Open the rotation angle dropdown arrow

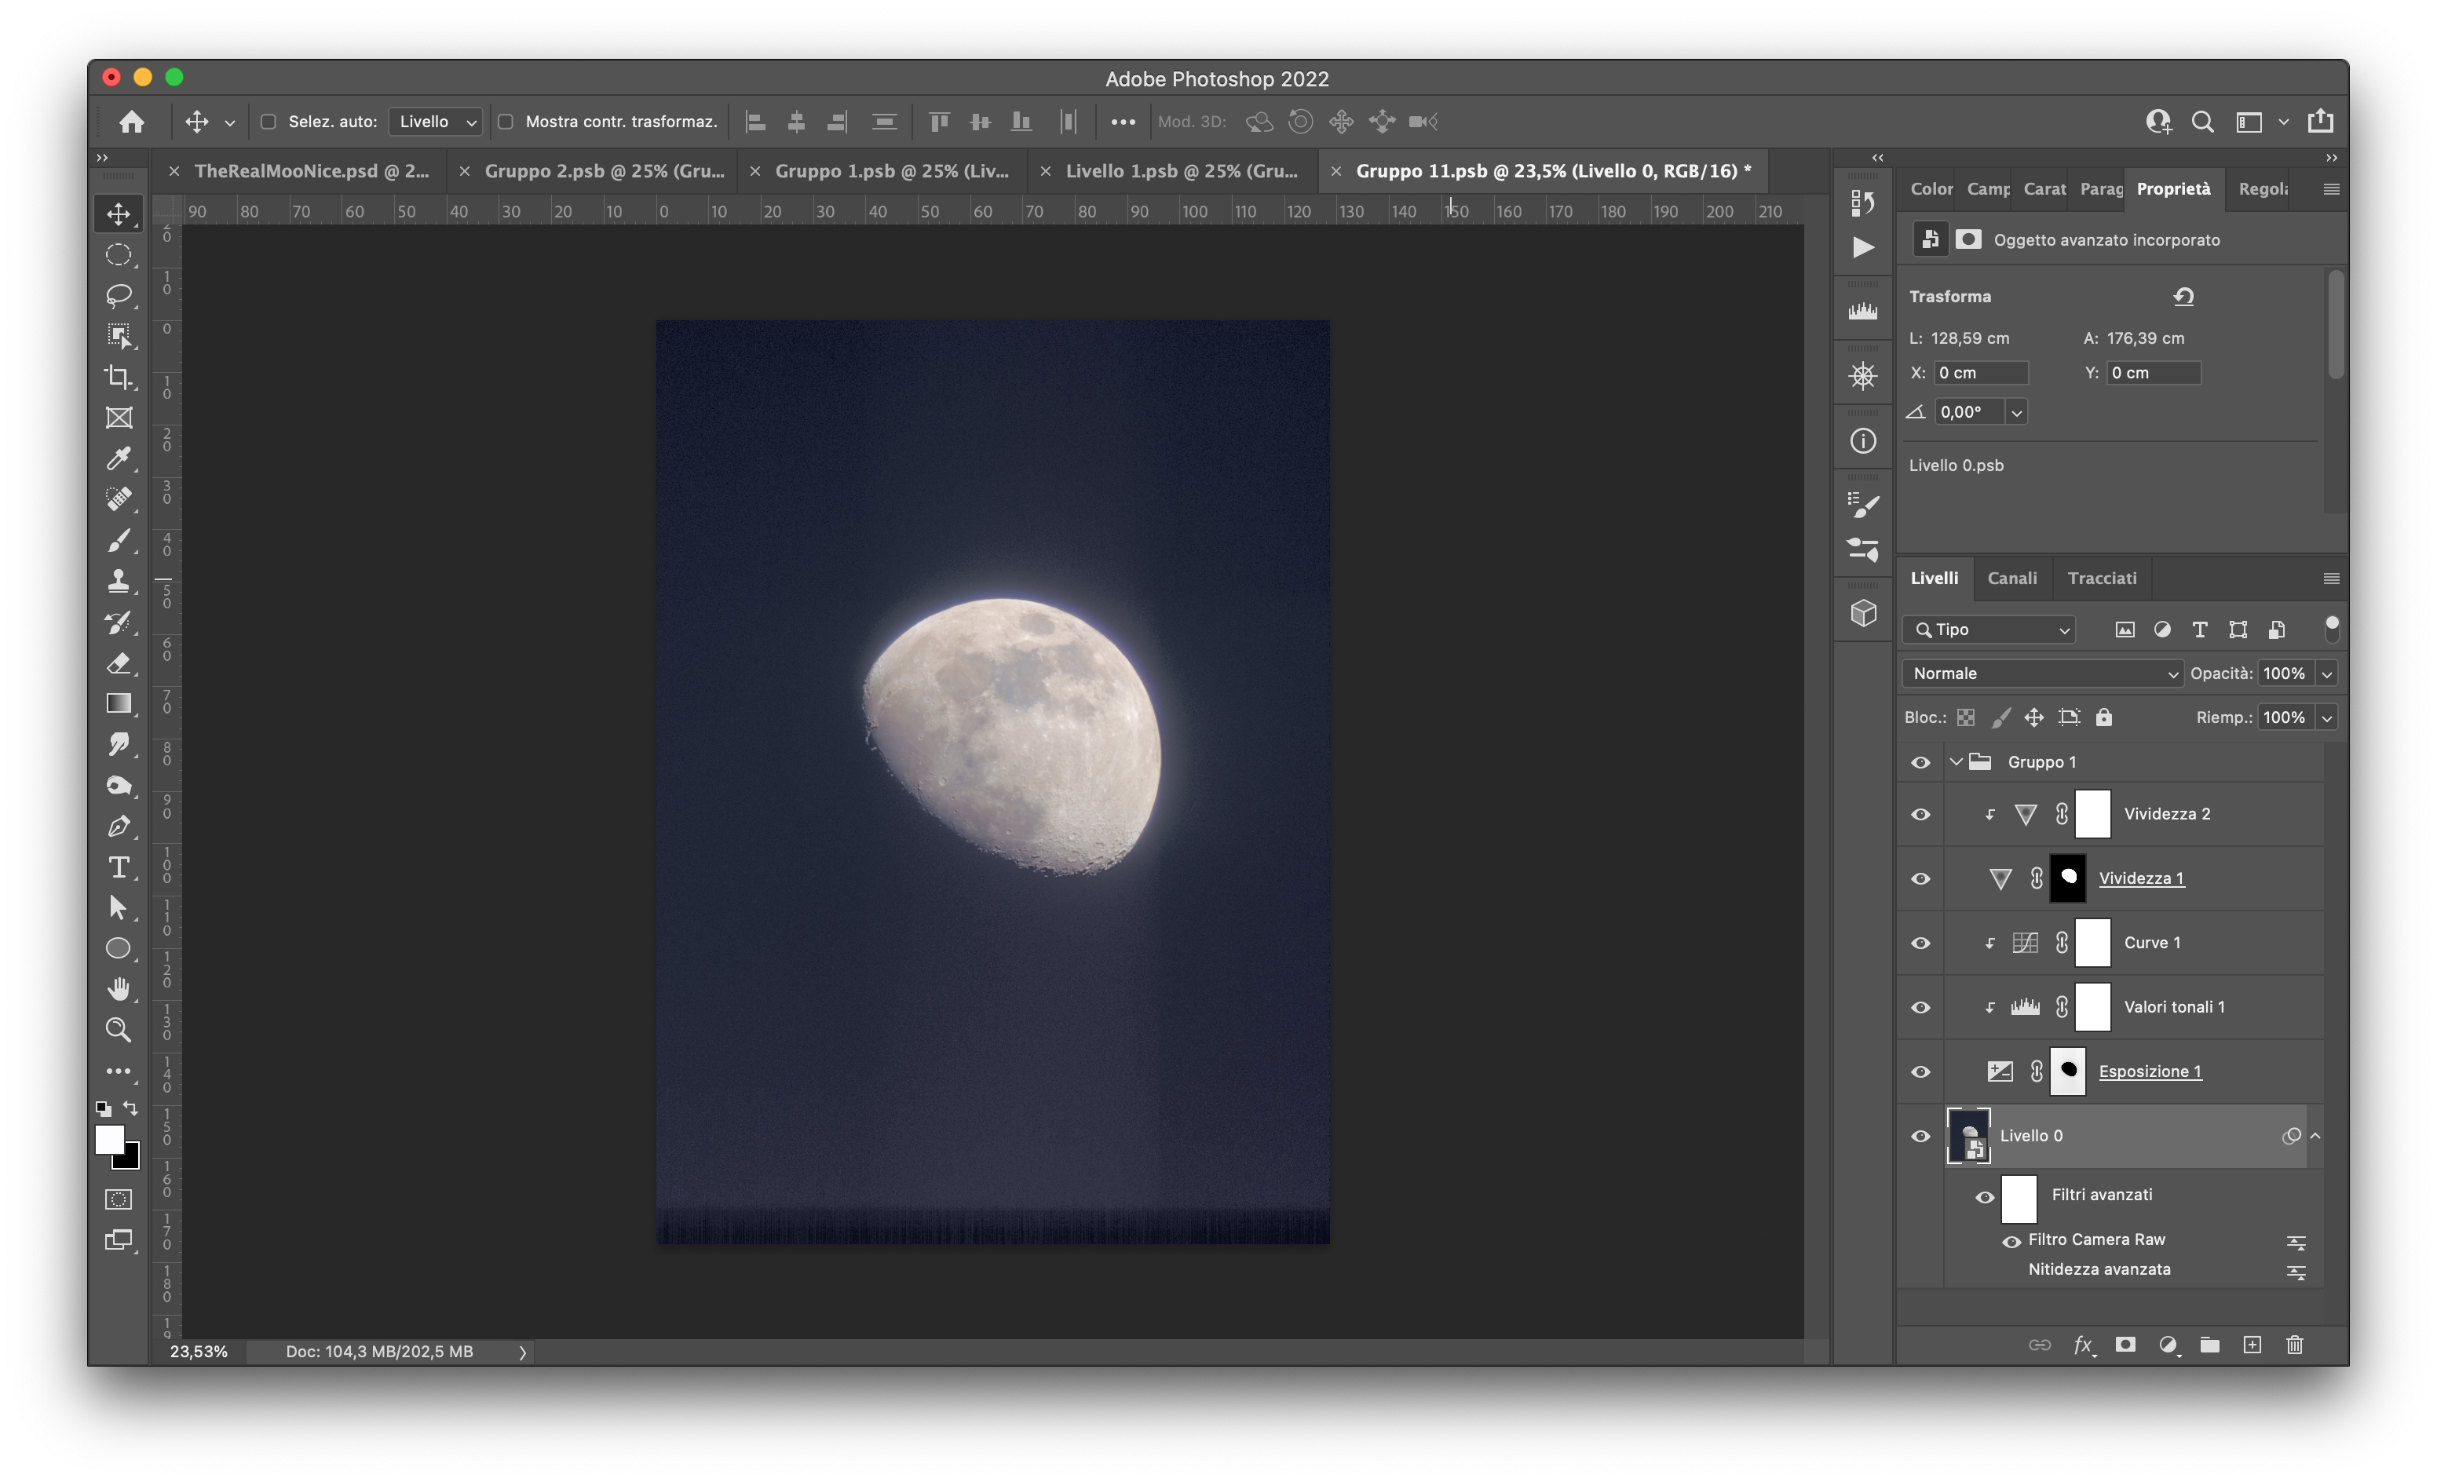(2017, 412)
